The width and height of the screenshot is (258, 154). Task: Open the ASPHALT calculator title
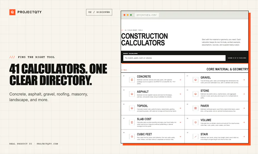[143, 92]
